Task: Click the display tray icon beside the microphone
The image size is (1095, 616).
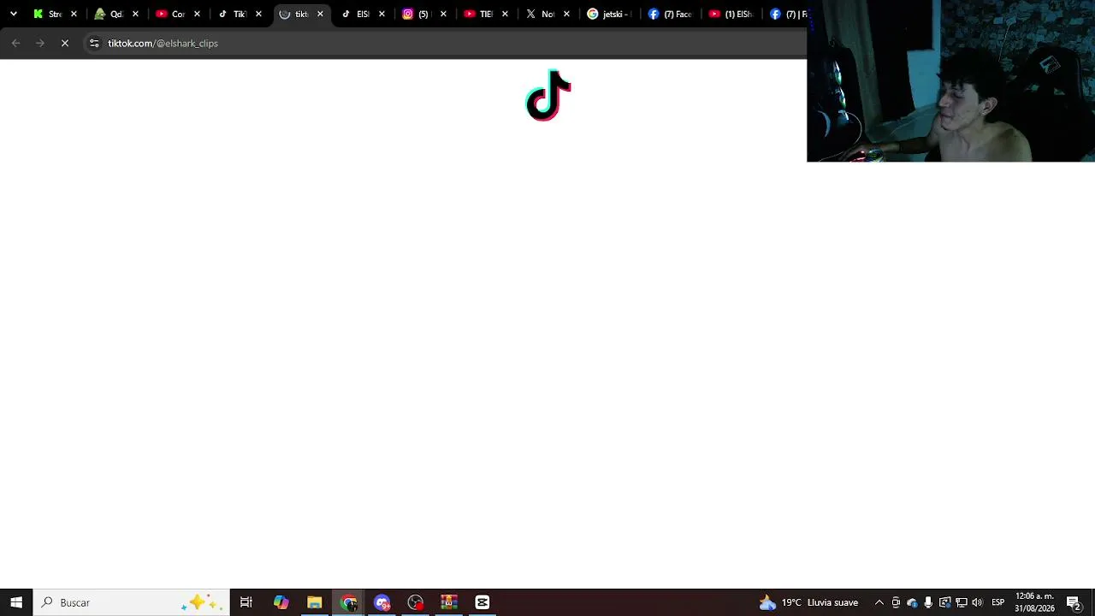Action: pos(944,602)
